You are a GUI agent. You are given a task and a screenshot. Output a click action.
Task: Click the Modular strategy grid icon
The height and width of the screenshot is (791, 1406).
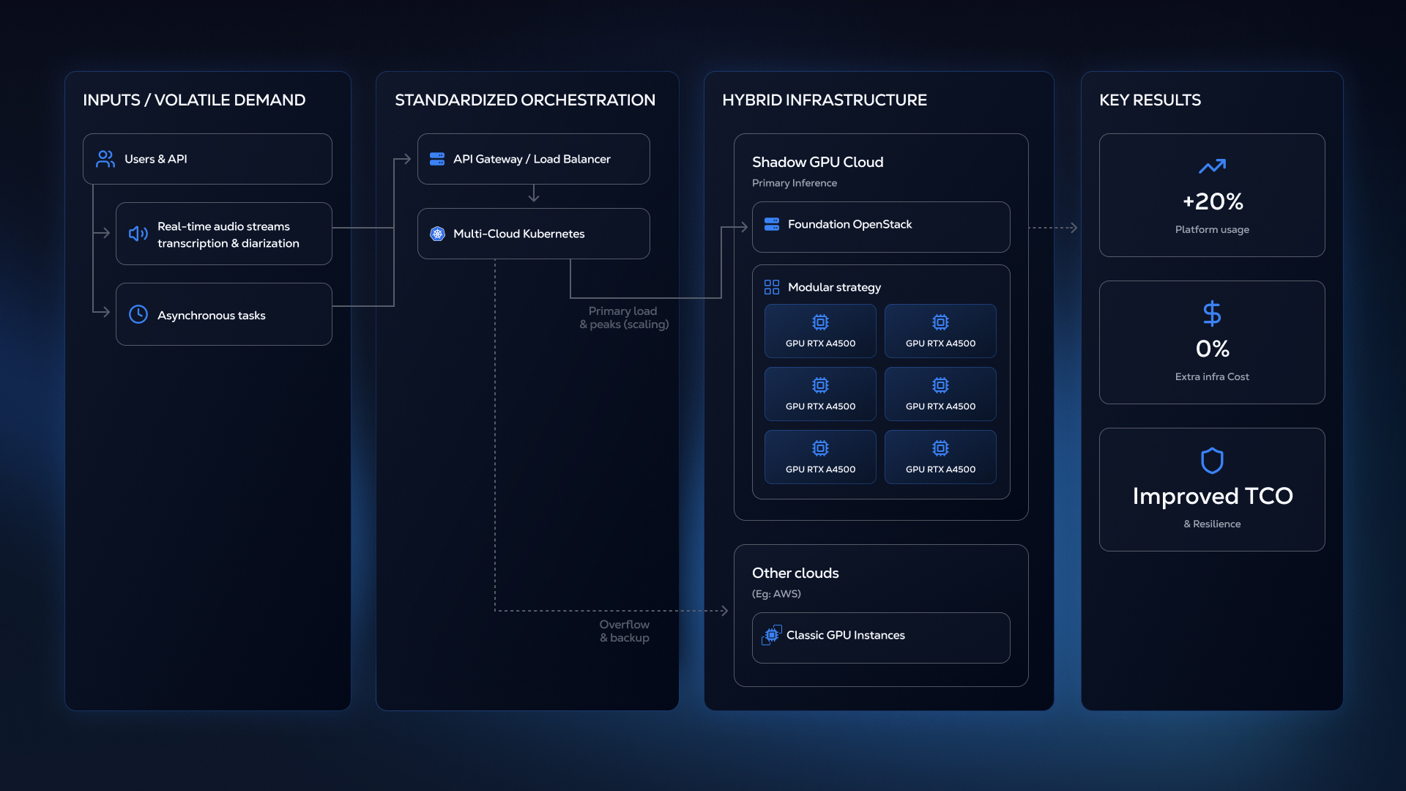(x=772, y=286)
